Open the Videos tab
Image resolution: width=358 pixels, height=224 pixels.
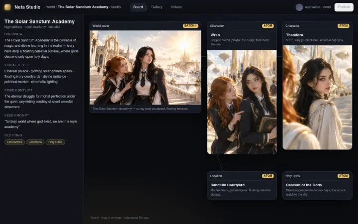coord(176,7)
